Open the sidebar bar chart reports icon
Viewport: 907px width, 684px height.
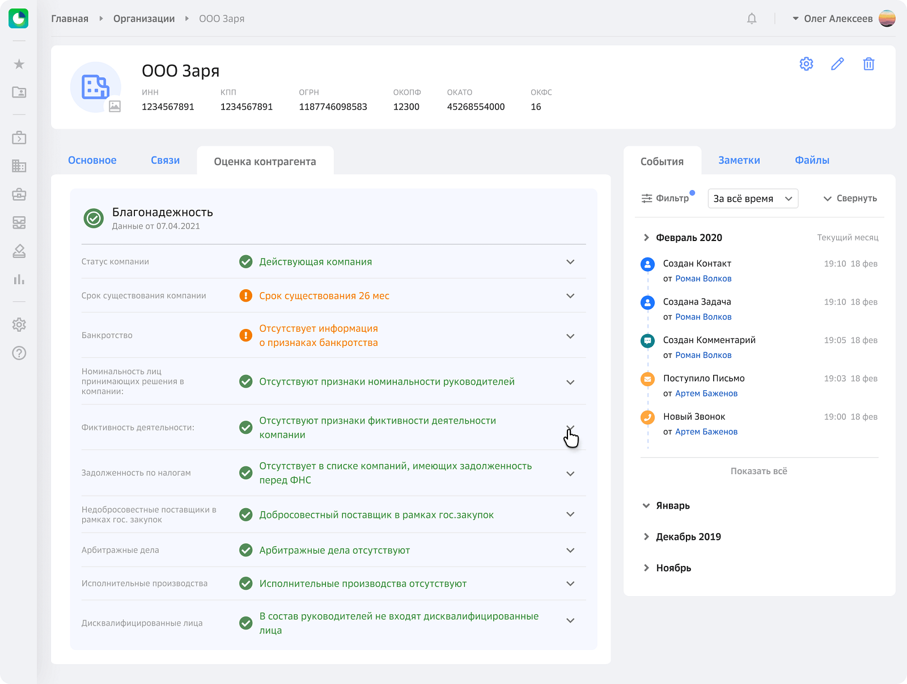coord(19,280)
